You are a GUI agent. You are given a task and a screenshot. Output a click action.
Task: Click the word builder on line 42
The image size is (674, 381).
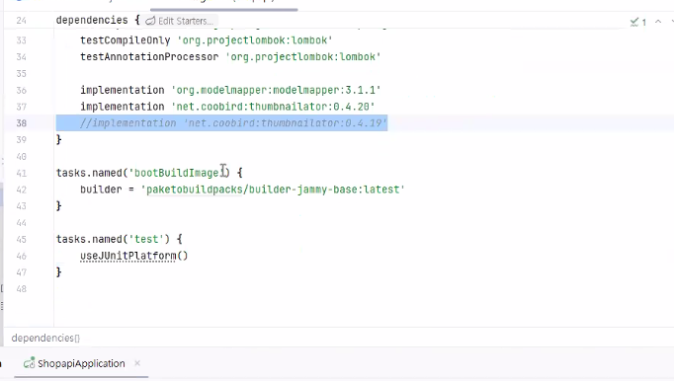coord(101,190)
